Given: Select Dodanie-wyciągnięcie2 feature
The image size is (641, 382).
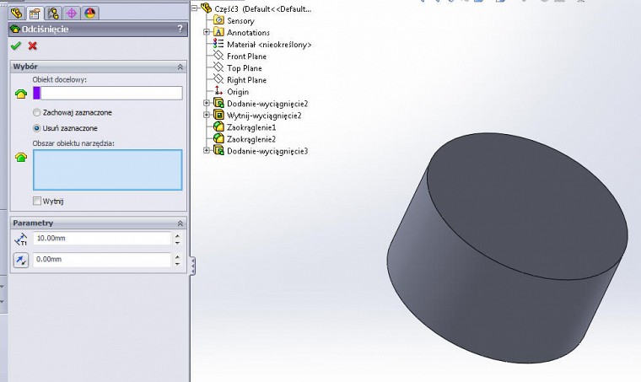Looking at the screenshot, I should (x=267, y=104).
